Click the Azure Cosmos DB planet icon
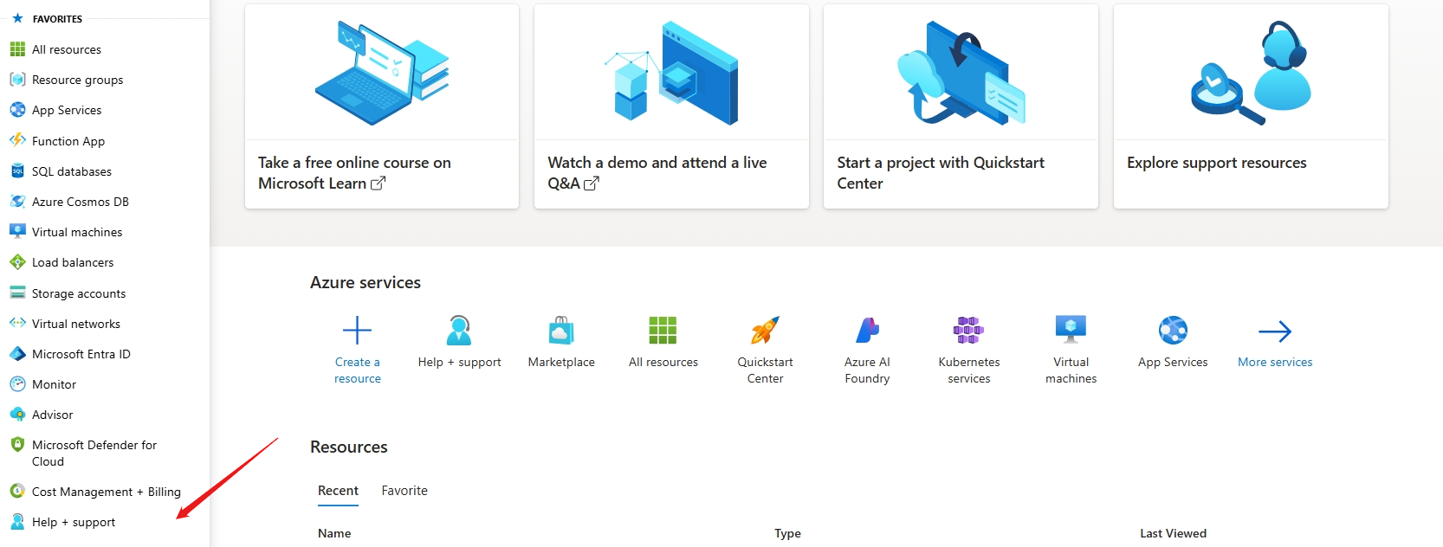This screenshot has height=547, width=1443. pos(17,202)
